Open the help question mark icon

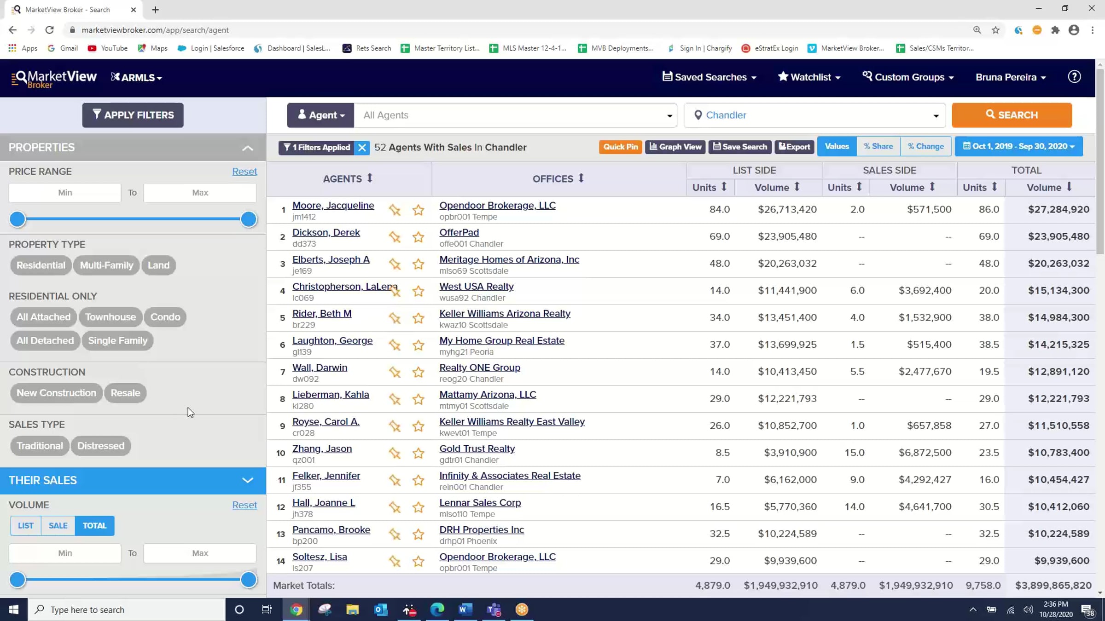coord(1074,77)
